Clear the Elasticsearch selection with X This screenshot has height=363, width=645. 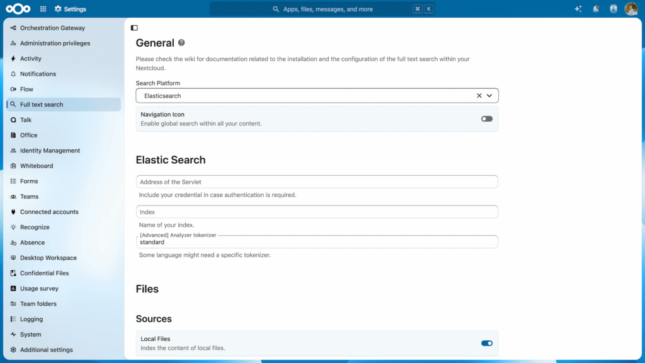pyautogui.click(x=479, y=96)
